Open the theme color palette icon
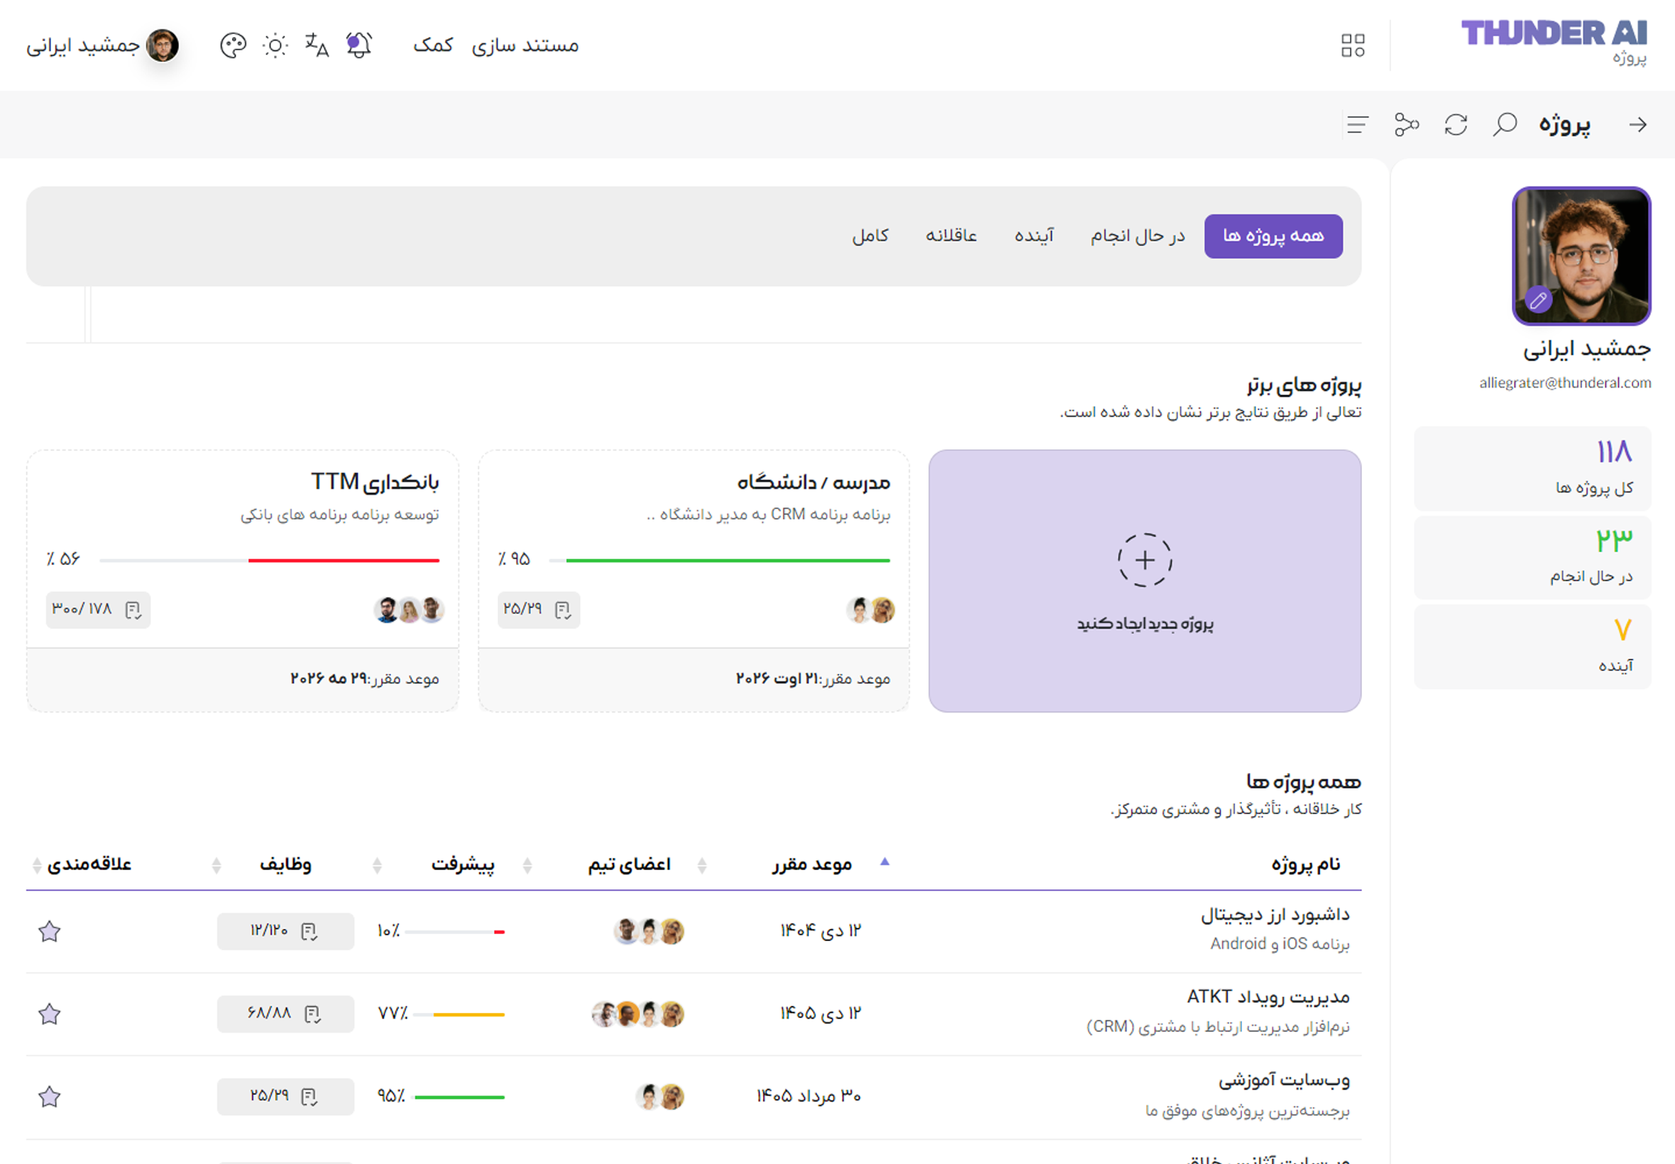 tap(233, 46)
